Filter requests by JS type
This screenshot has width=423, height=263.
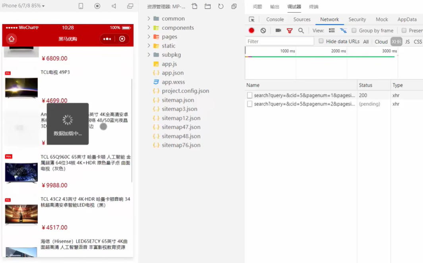pyautogui.click(x=408, y=42)
